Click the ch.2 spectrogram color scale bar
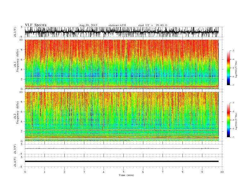This screenshot has width=250, height=193. [228, 120]
